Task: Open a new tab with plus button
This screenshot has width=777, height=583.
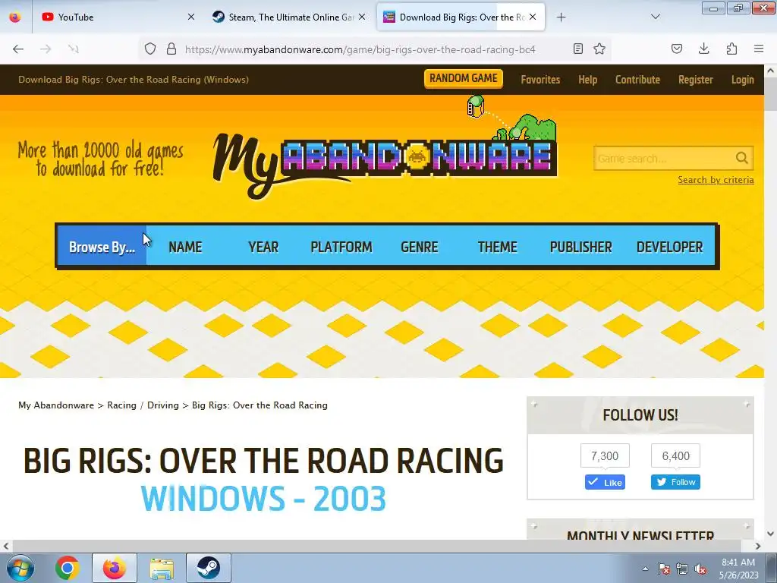Action: tap(561, 17)
